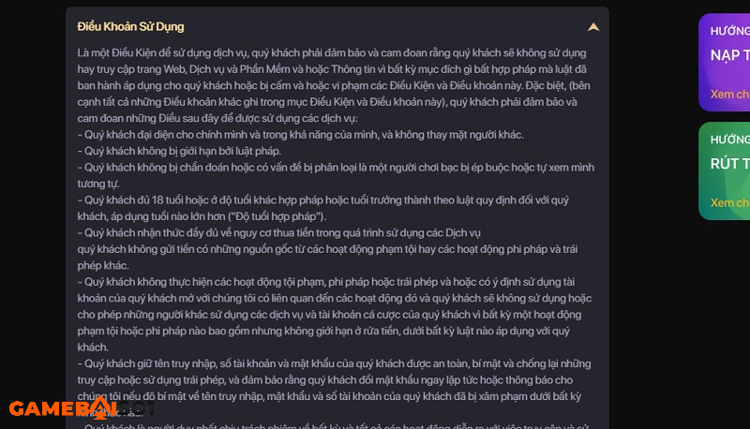Follow Xem chi tiết link in purple card

(x=730, y=94)
